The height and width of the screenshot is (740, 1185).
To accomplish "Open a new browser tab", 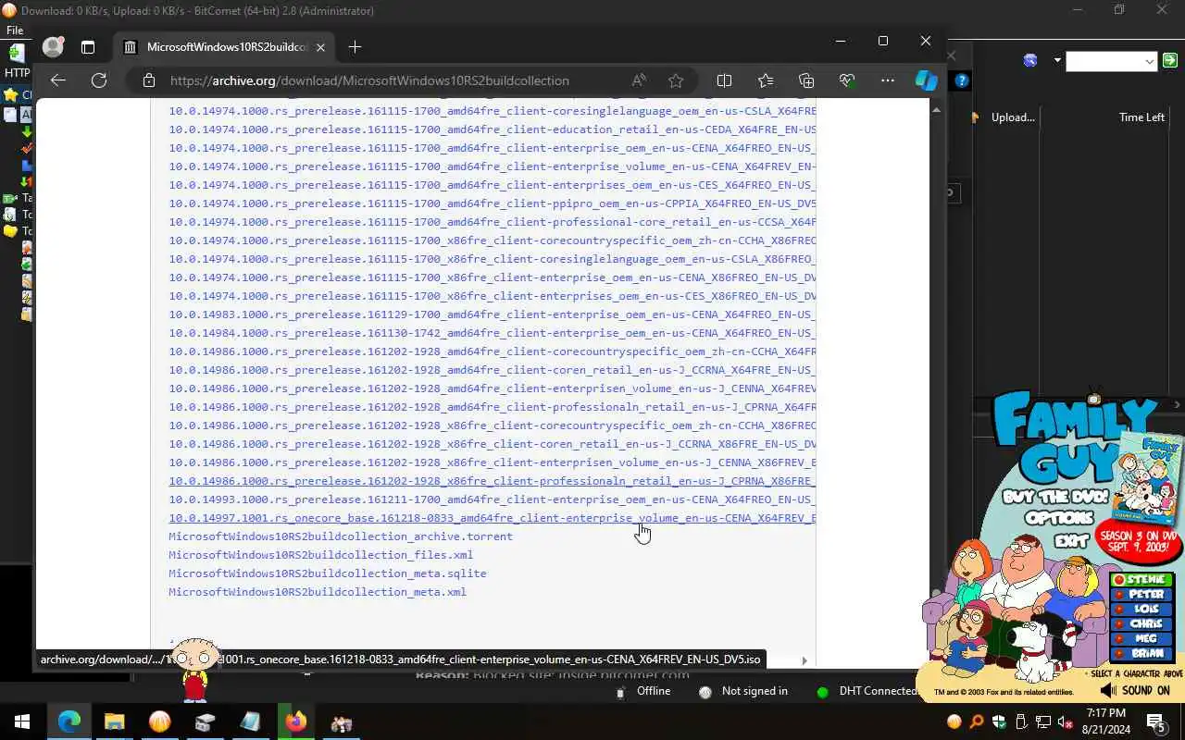I will (355, 47).
